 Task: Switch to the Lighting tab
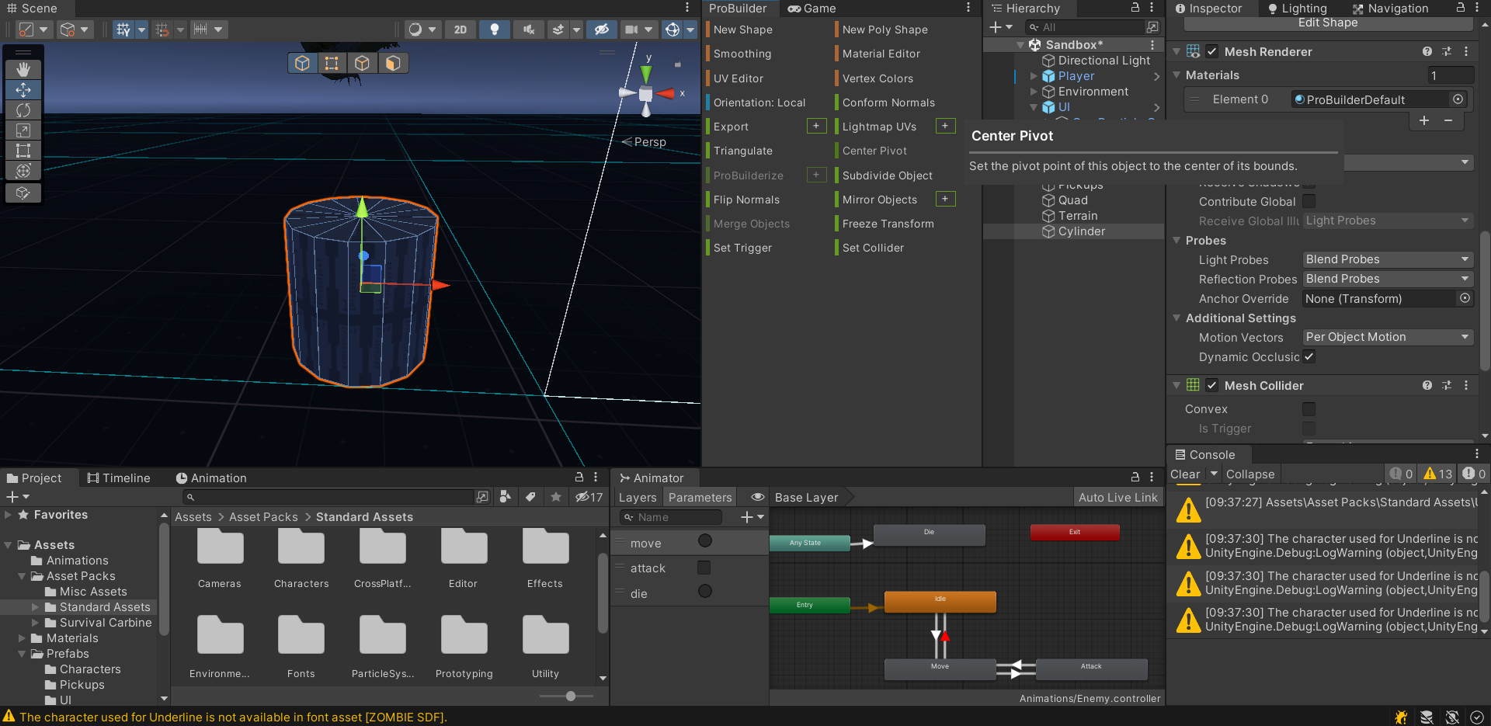coord(1297,9)
